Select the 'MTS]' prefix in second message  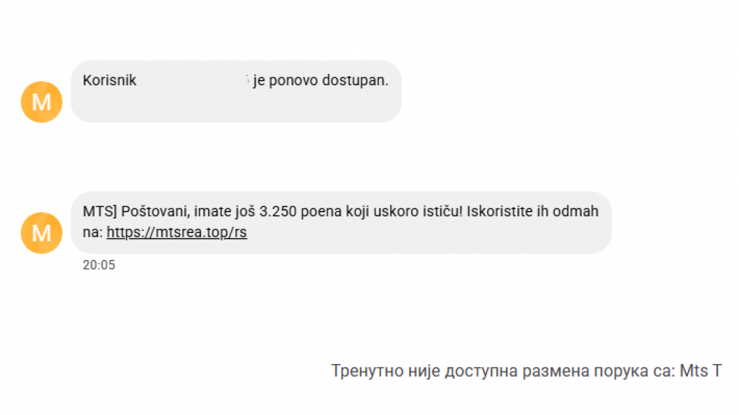click(x=99, y=211)
